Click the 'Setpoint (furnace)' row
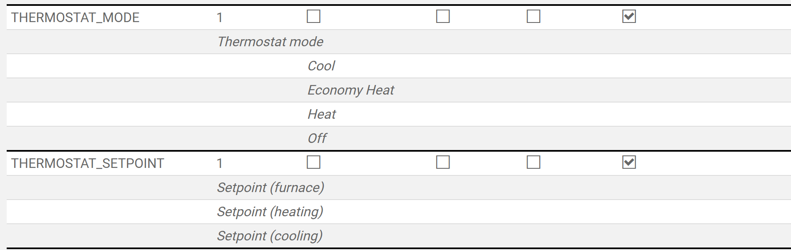This screenshot has width=791, height=250. [x=270, y=187]
